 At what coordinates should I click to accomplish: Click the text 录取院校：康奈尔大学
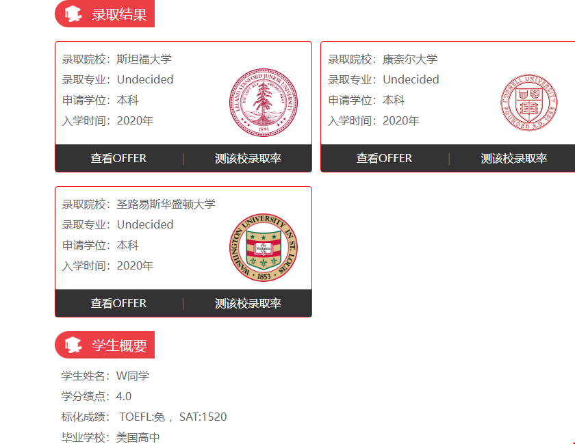tap(383, 59)
